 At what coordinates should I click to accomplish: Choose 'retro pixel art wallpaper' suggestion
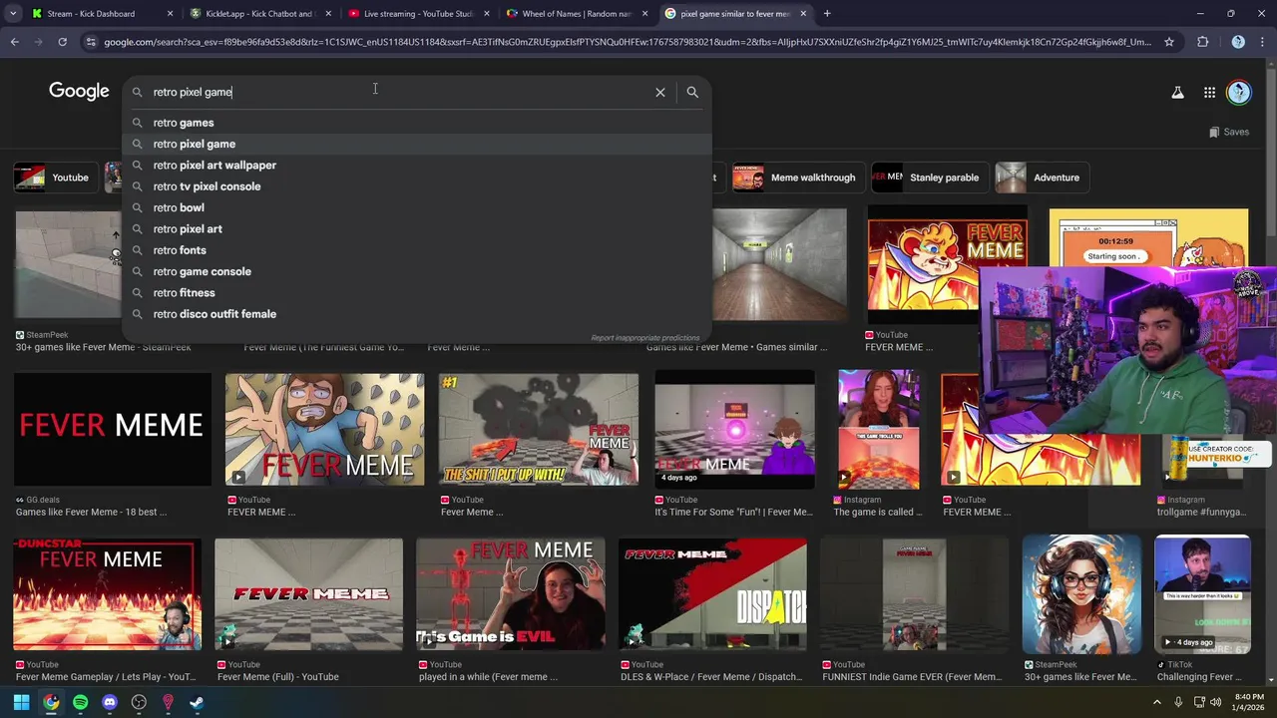(417, 166)
